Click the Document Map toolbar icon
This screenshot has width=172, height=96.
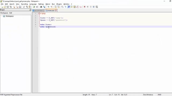pyautogui.click(x=75, y=7)
